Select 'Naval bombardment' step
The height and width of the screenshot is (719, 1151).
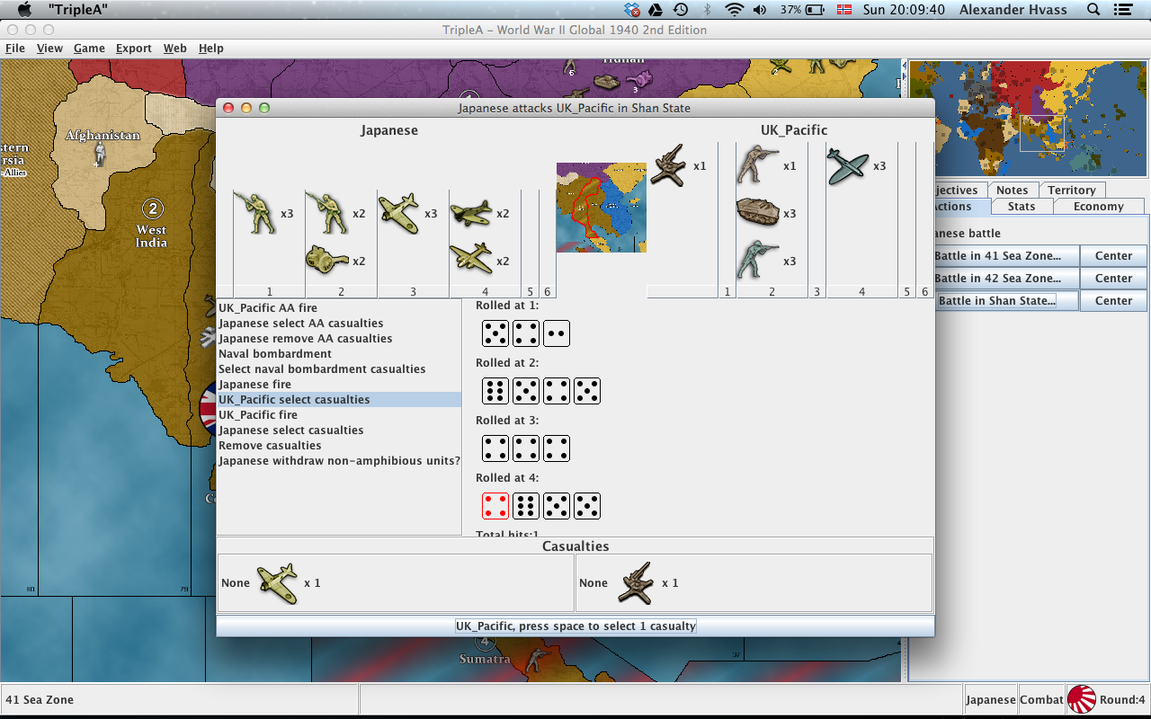(x=339, y=353)
